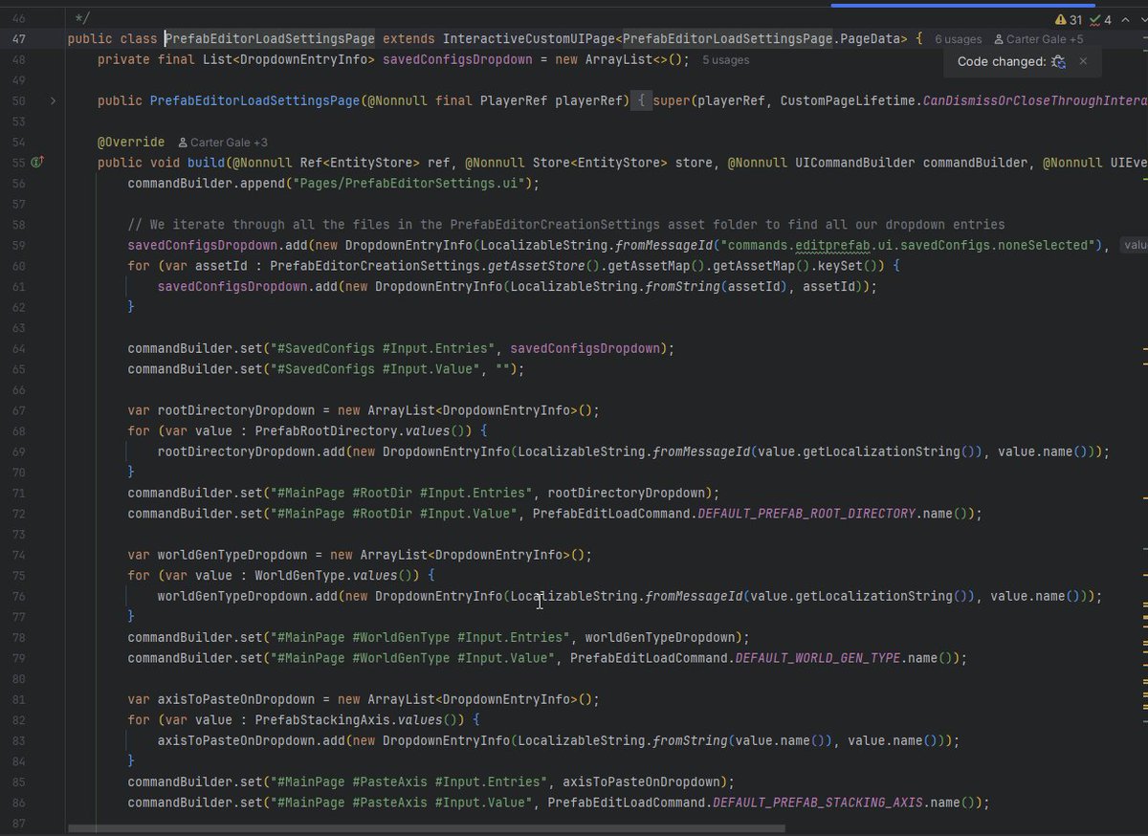This screenshot has height=836, width=1148.
Task: Place caret in "Pages/PrefabEditorSettings.ui" string
Action: click(407, 183)
